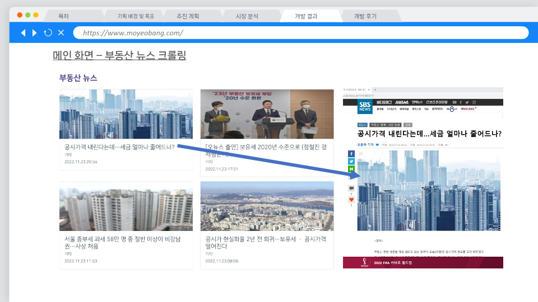The width and height of the screenshot is (538, 302).
Task: Open 서울 종부세 과세 58만 명 title
Action: [x=123, y=242]
